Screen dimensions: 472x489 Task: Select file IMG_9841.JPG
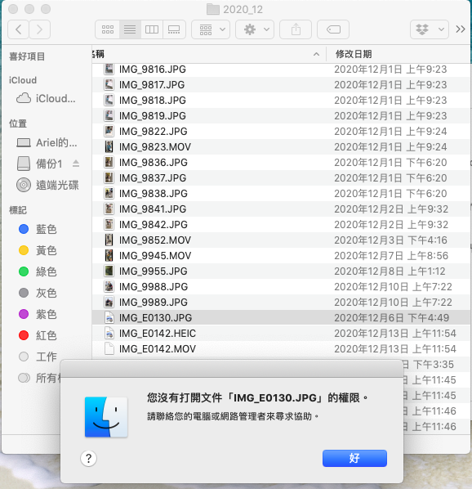click(281, 209)
